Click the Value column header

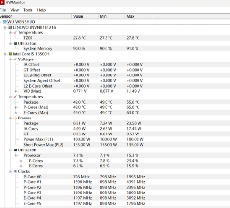pyautogui.click(x=85, y=16)
